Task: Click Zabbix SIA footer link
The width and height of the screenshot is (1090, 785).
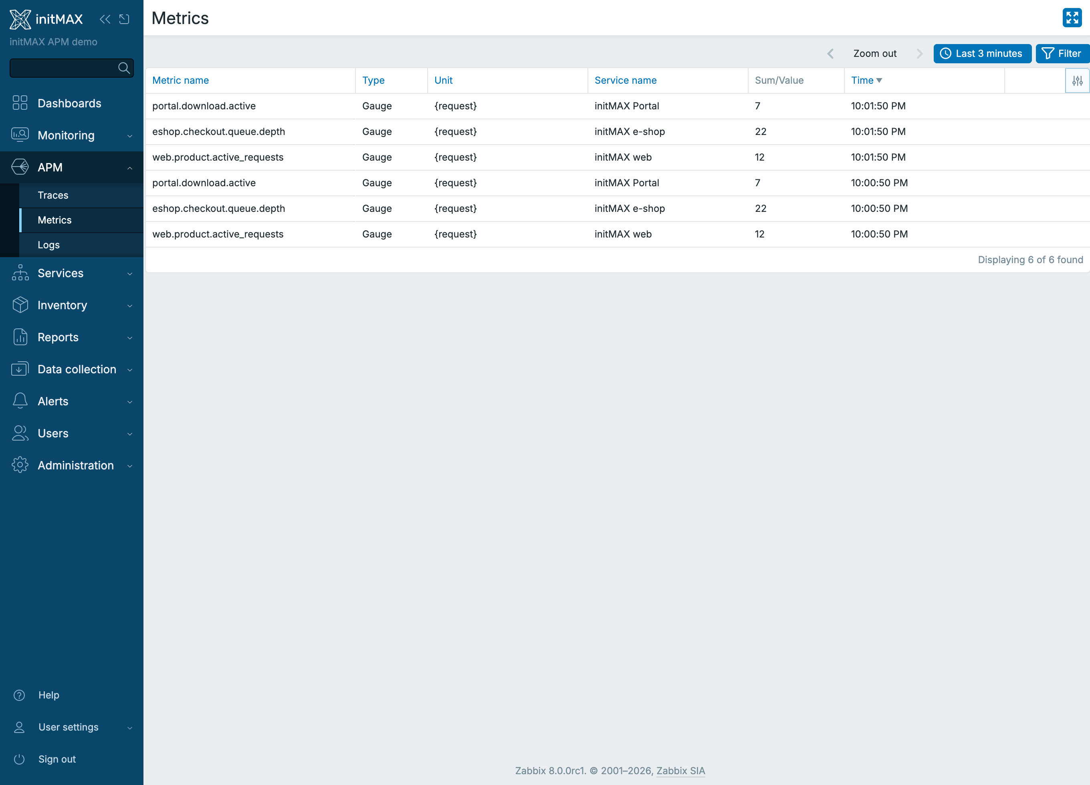Action: coord(680,771)
